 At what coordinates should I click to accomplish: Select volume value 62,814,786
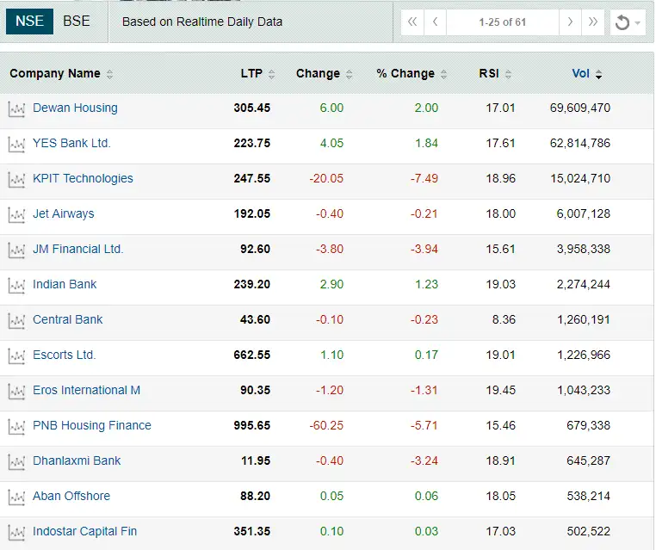click(x=580, y=143)
